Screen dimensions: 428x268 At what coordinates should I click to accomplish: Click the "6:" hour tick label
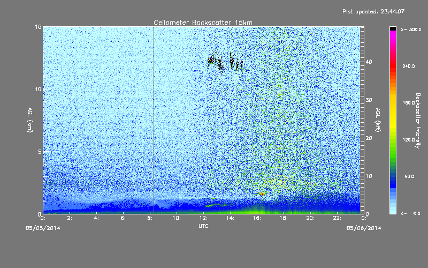tap(124, 218)
